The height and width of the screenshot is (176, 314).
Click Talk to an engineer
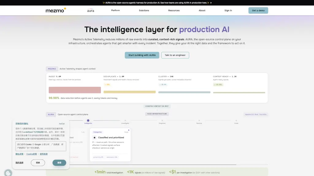coord(175,55)
